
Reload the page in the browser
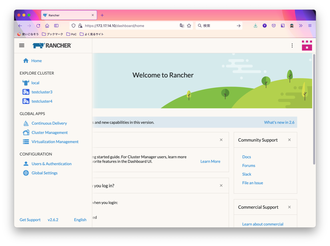(38, 26)
